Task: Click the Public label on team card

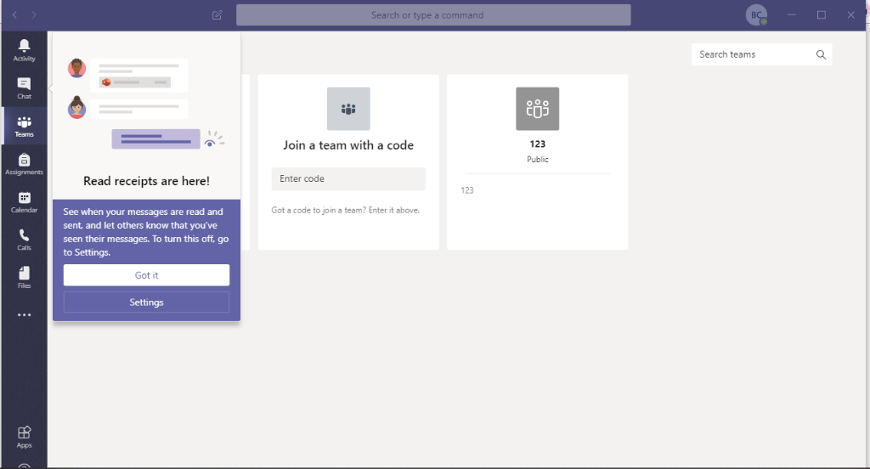Action: pos(537,159)
